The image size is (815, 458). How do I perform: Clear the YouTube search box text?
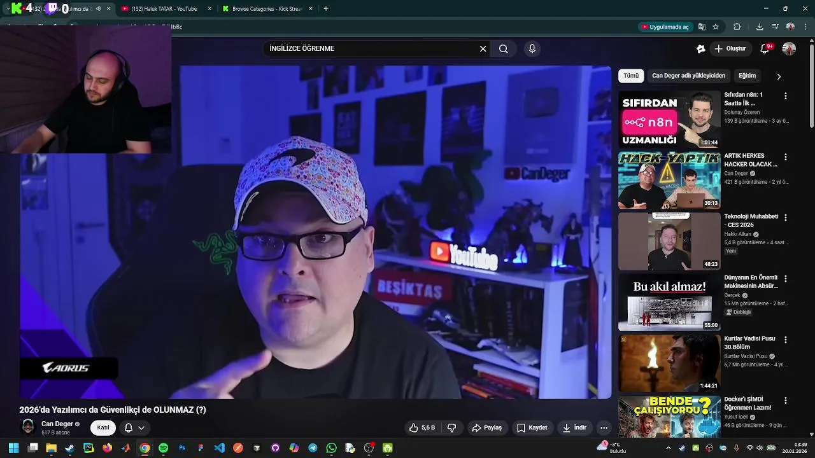(483, 48)
